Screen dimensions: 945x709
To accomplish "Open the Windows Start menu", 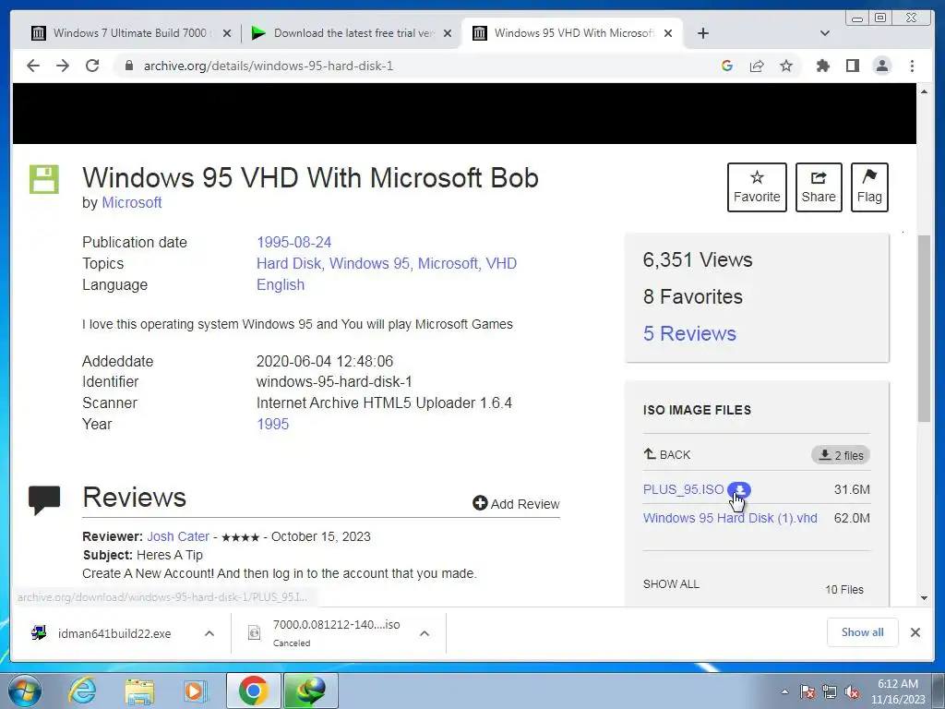I will tap(23, 691).
